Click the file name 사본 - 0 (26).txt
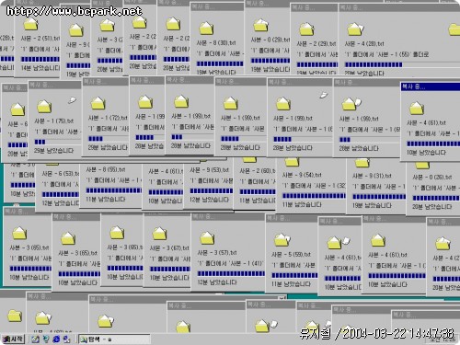The height and width of the screenshot is (345, 460). pos(432,178)
